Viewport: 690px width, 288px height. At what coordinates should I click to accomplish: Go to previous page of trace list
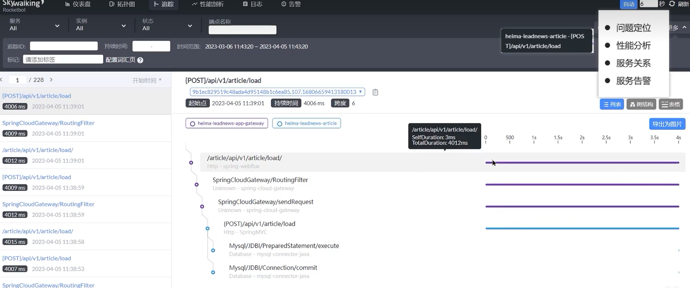coord(2,80)
